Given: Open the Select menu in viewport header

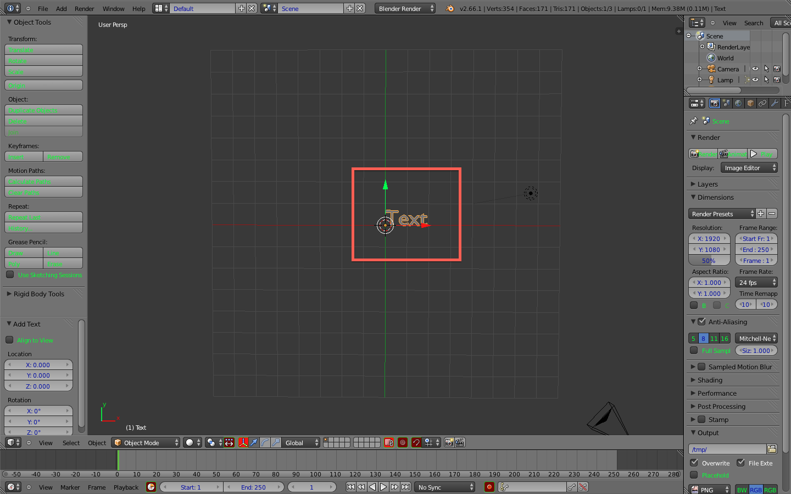Looking at the screenshot, I should pyautogui.click(x=71, y=442).
